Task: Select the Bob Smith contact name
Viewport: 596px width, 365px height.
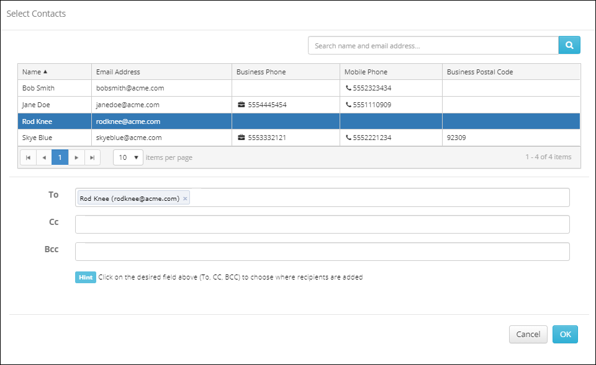Action: click(38, 88)
